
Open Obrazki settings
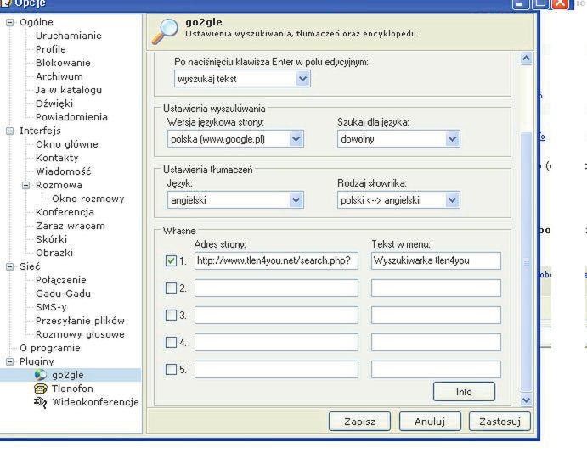(x=54, y=253)
